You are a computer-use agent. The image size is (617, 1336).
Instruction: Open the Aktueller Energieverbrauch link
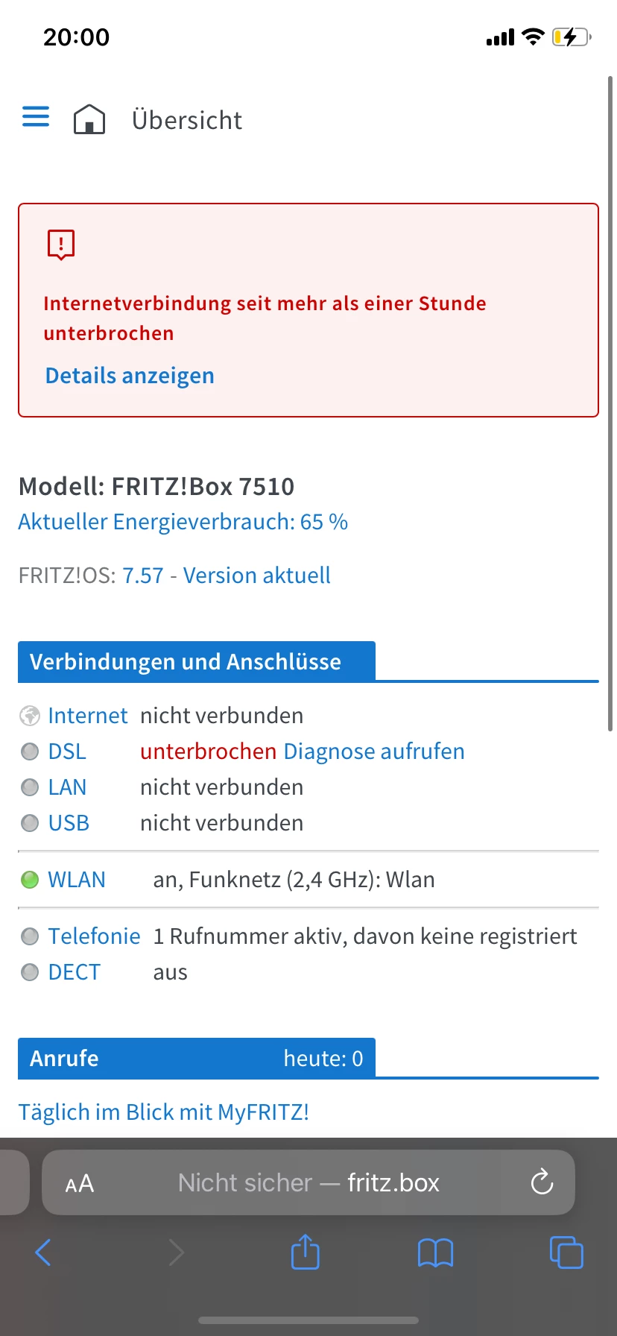click(183, 522)
